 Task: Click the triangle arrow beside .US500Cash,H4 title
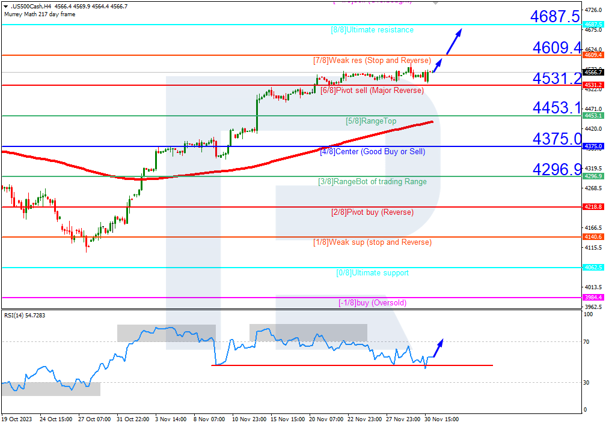click(6, 7)
